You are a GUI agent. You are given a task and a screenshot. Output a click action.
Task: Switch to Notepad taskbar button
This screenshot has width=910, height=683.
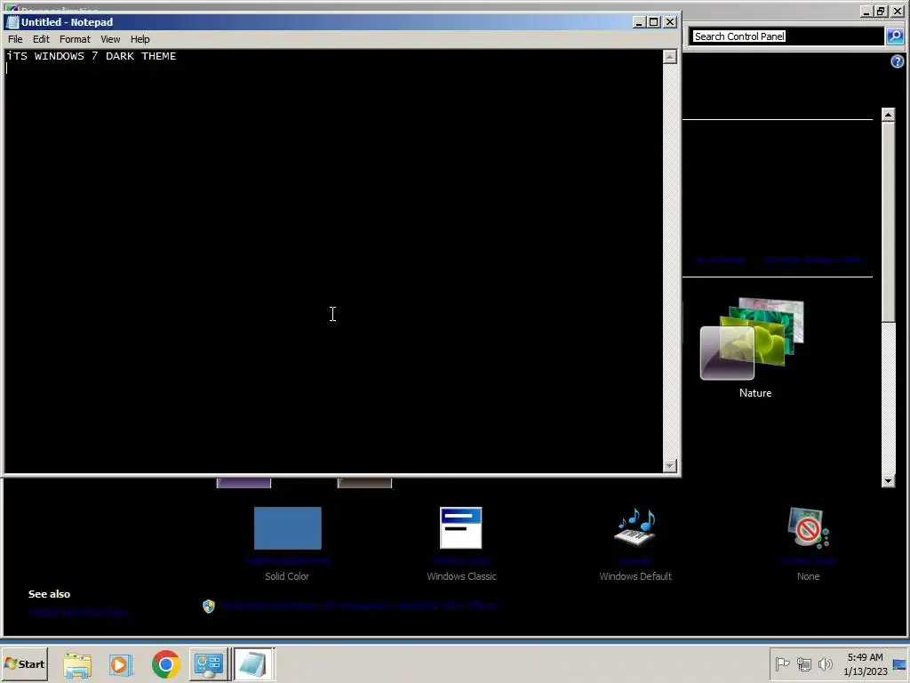coord(254,664)
